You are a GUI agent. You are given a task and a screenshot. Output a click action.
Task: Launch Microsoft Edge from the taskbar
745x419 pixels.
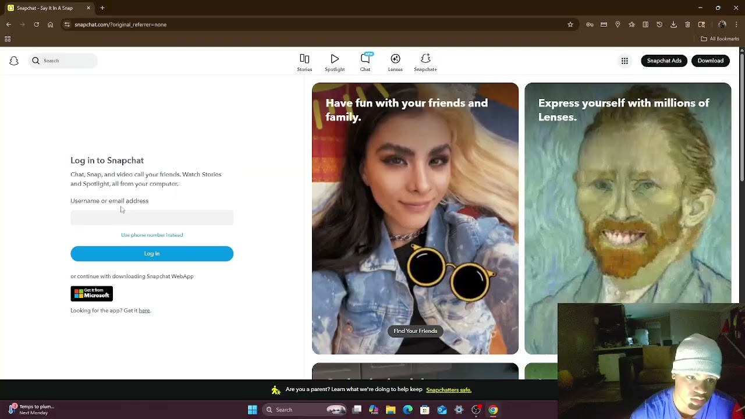tap(408, 410)
